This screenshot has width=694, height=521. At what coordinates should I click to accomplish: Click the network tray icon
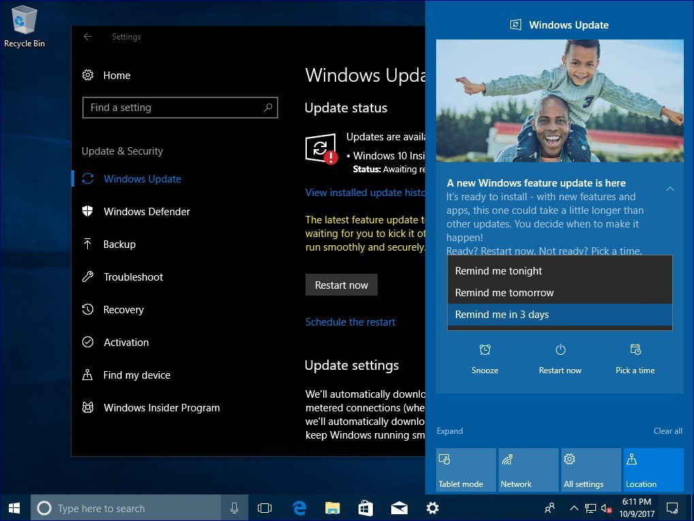pos(590,508)
